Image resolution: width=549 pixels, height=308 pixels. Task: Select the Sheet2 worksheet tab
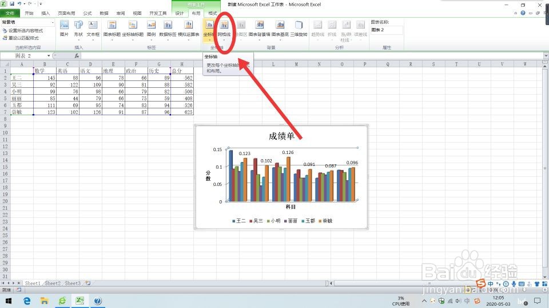point(53,283)
